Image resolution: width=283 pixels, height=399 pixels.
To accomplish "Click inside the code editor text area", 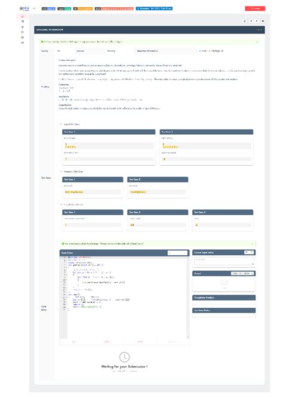I will (127, 298).
